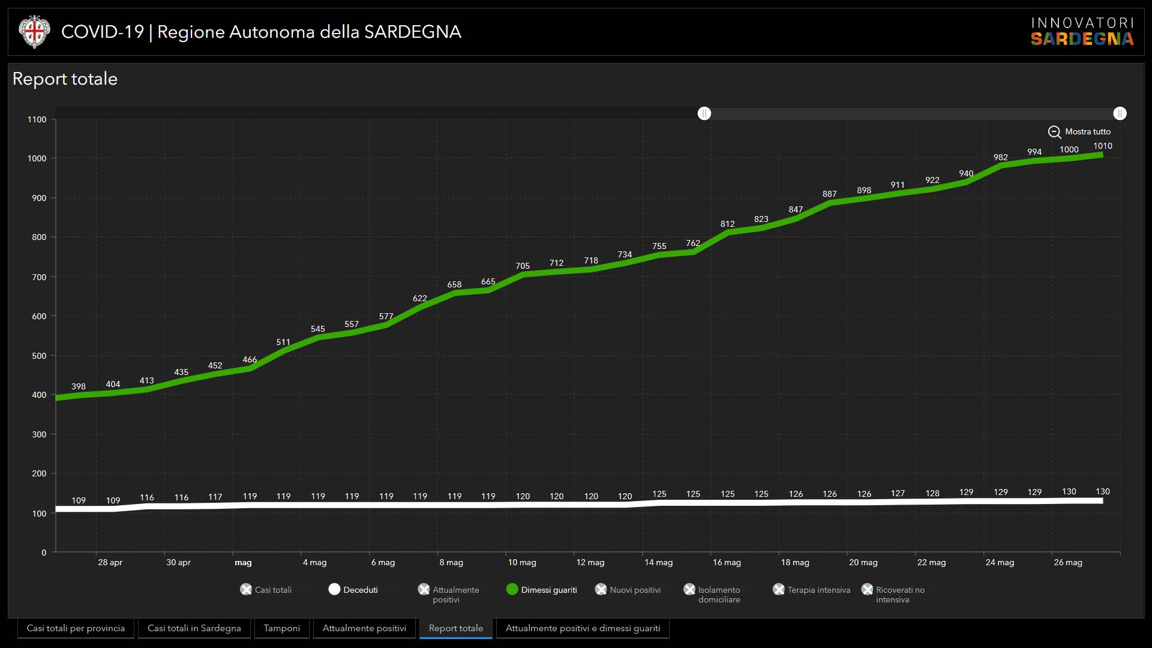Click the Mostra tutto zoom-out magnifier icon
Viewport: 1152px width, 648px height.
(1054, 132)
